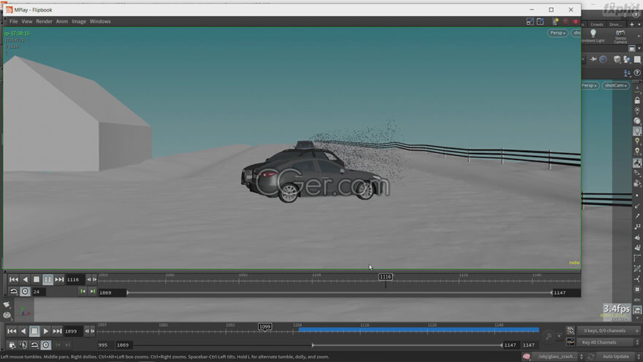Click MPlay range end field 1147

coord(566,293)
